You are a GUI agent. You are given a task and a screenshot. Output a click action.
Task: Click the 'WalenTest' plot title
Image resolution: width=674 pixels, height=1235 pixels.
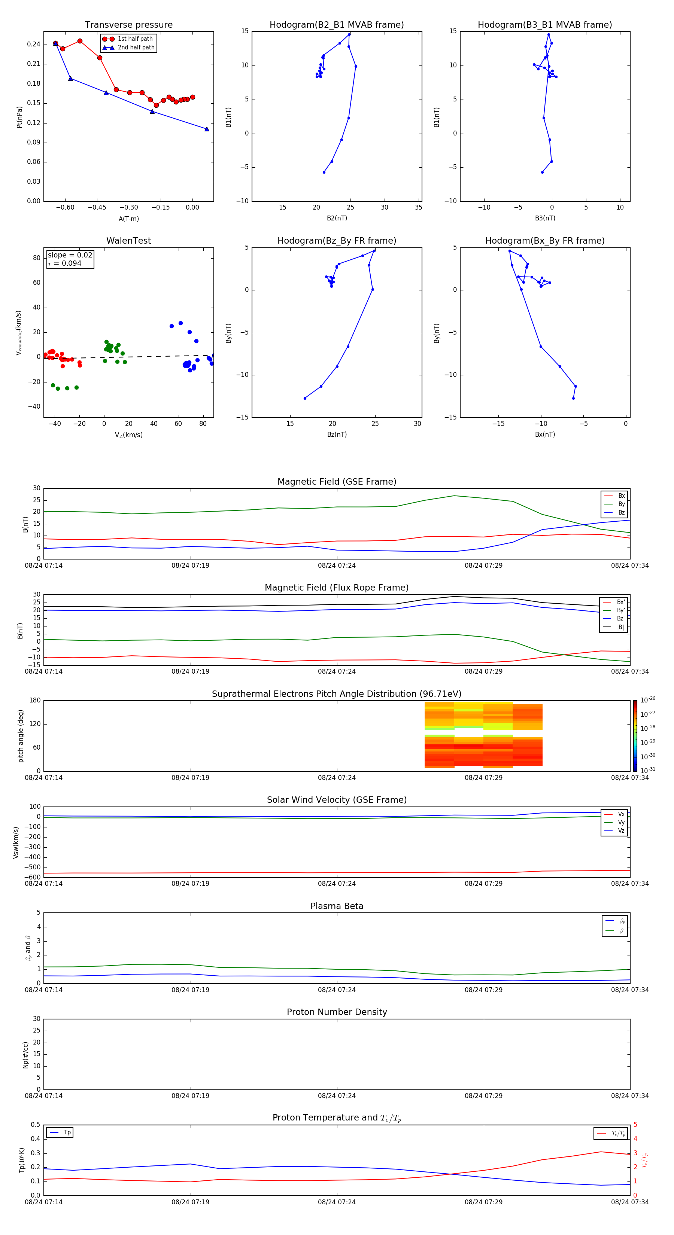point(128,241)
